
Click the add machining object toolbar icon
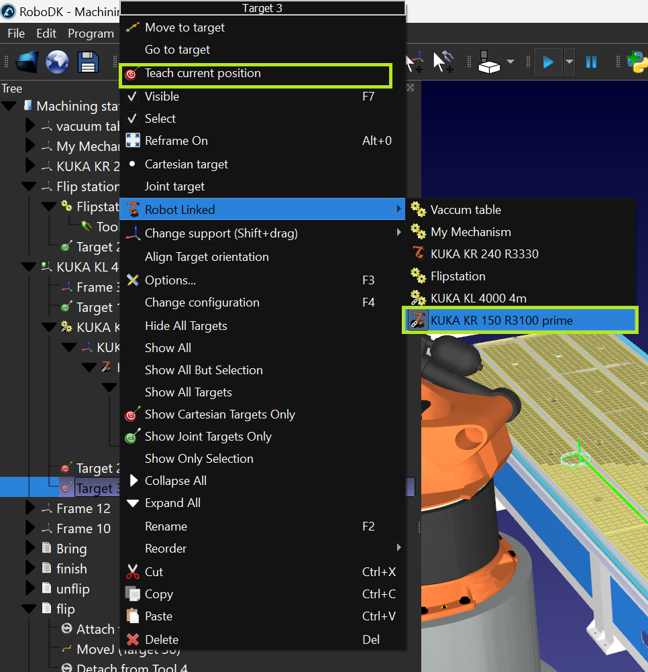490,62
